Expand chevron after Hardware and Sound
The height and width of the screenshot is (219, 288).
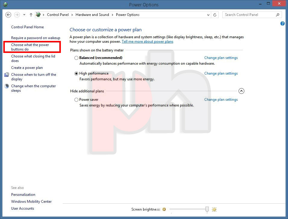click(x=113, y=15)
